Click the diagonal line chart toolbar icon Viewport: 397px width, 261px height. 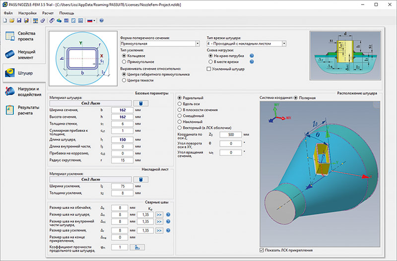pos(73,21)
